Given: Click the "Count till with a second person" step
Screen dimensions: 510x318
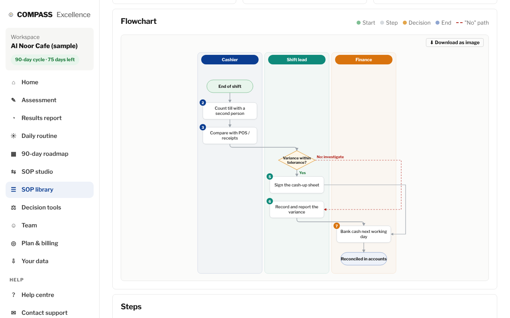Looking at the screenshot, I should (230, 111).
